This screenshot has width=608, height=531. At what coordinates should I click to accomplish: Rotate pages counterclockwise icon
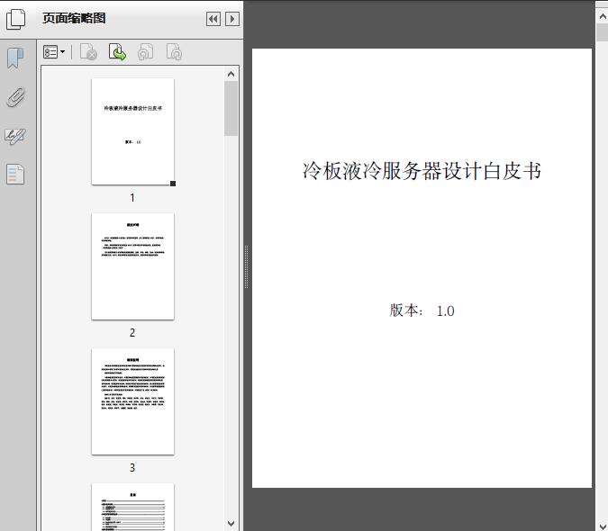pyautogui.click(x=145, y=52)
